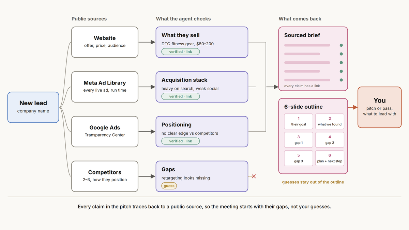The height and width of the screenshot is (230, 409).
Task: Open the Google Ads source card
Action: 105,132
